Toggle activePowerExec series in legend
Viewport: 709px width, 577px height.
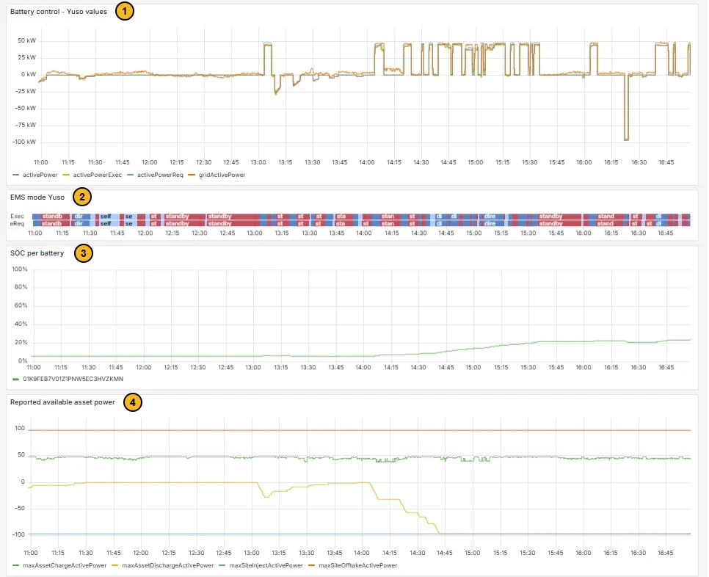point(97,175)
